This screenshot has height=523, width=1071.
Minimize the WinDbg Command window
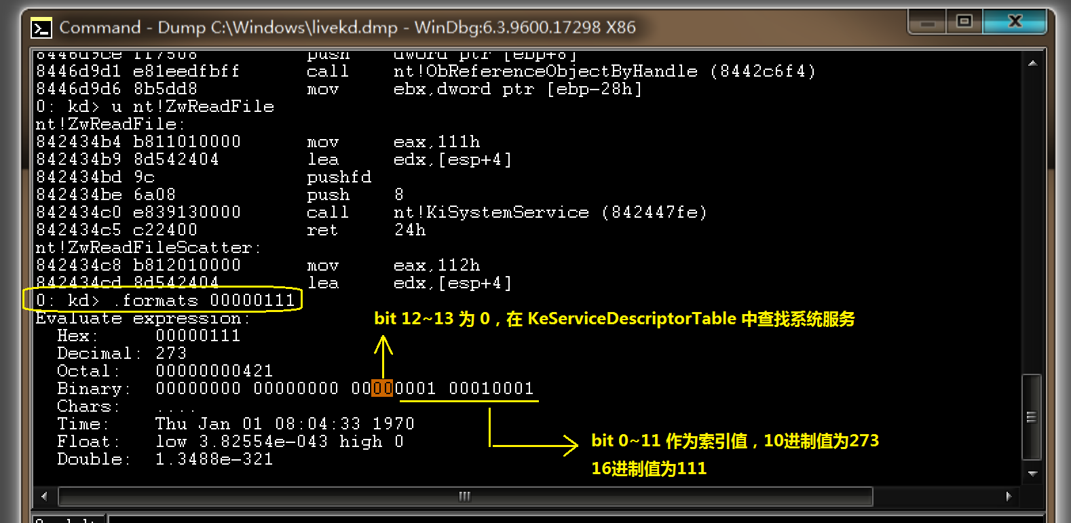[927, 22]
